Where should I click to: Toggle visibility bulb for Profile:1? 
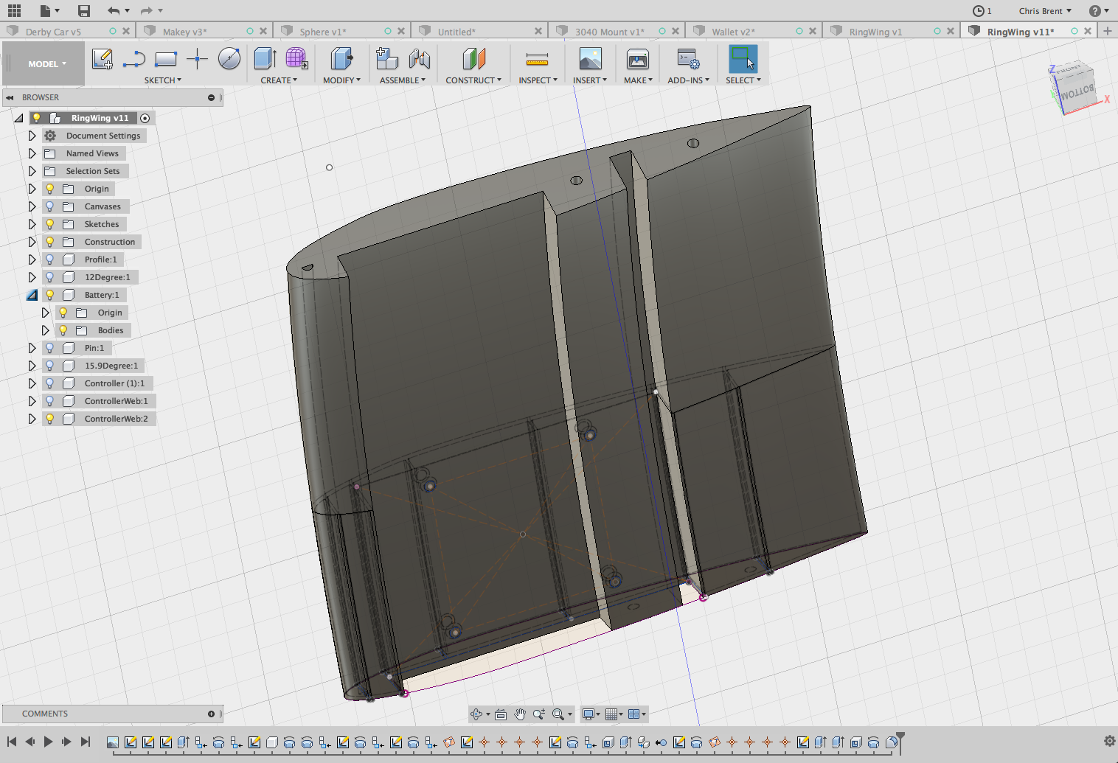[x=49, y=259]
